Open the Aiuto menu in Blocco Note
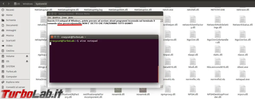 (71, 17)
